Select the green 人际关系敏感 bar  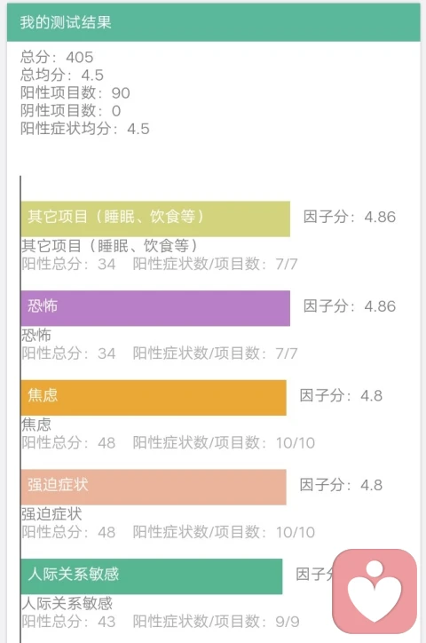[x=152, y=576]
